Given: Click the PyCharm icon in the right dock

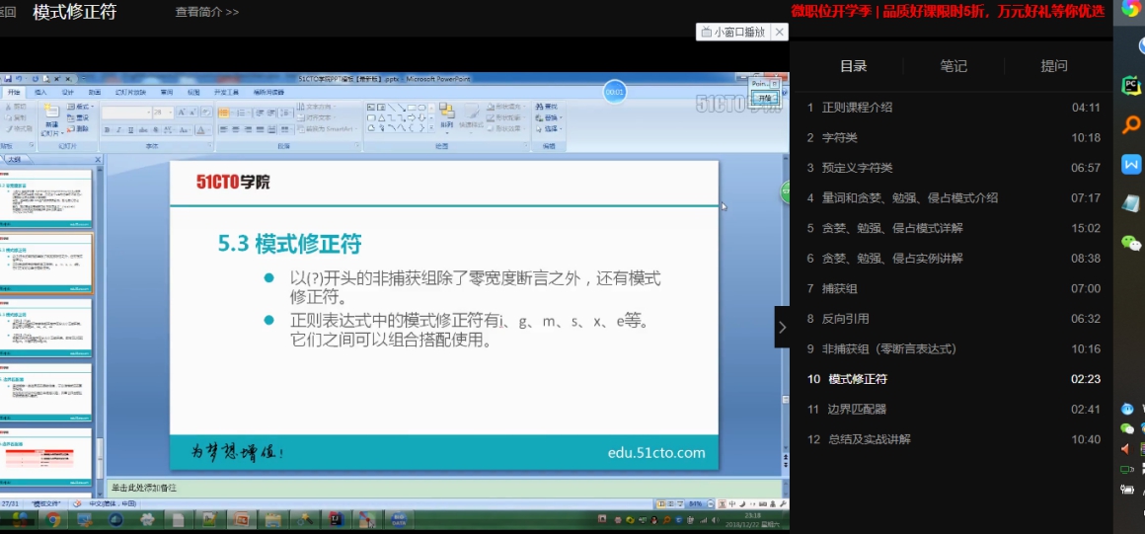Looking at the screenshot, I should tap(1131, 86).
